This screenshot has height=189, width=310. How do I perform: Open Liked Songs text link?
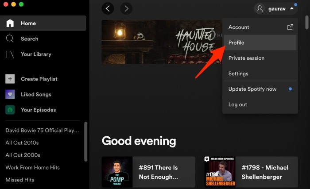tap(36, 94)
